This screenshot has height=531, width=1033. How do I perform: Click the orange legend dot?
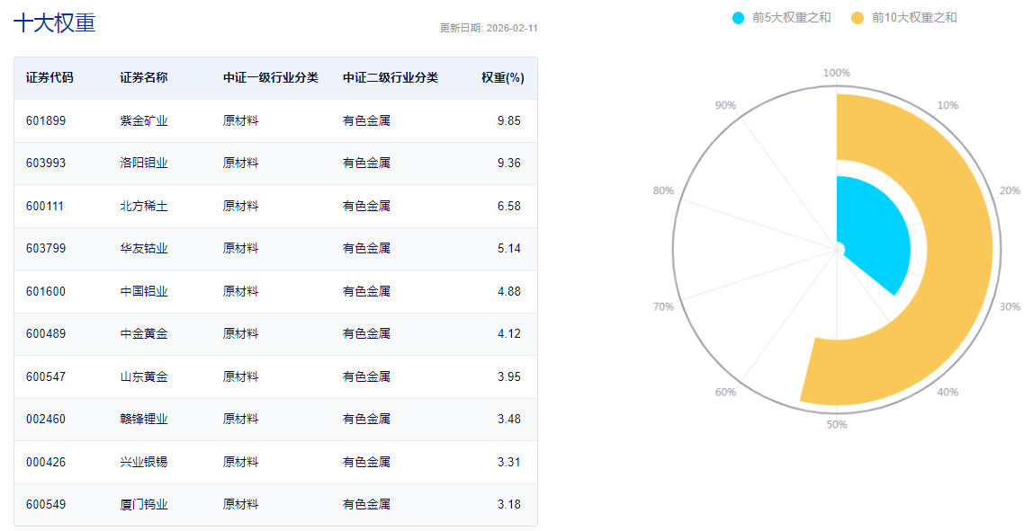click(x=857, y=18)
